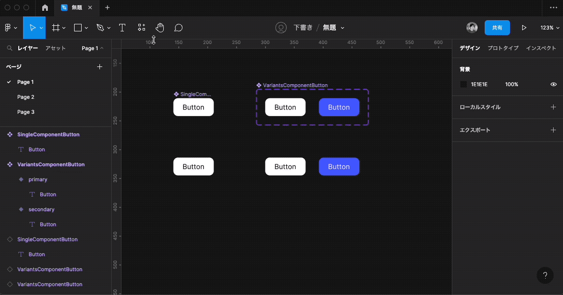Open the プロトタイプ panel tab

coord(503,48)
